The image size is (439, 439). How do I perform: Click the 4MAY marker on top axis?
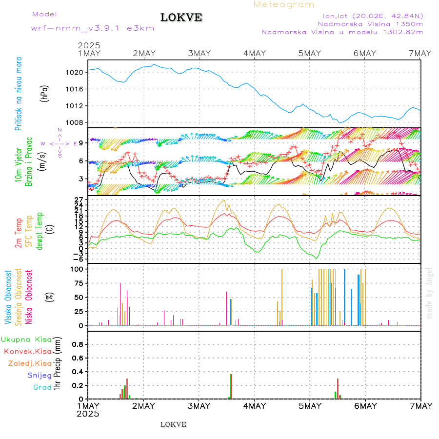(x=254, y=53)
